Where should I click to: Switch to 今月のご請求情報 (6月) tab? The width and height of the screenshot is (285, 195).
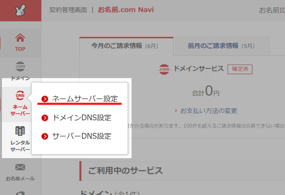126,46
